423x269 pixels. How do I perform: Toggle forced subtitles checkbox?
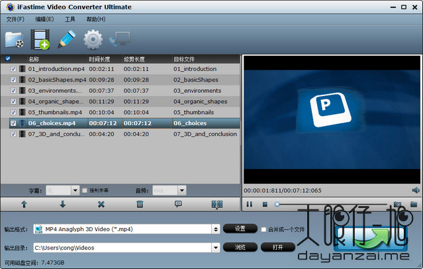(85, 190)
